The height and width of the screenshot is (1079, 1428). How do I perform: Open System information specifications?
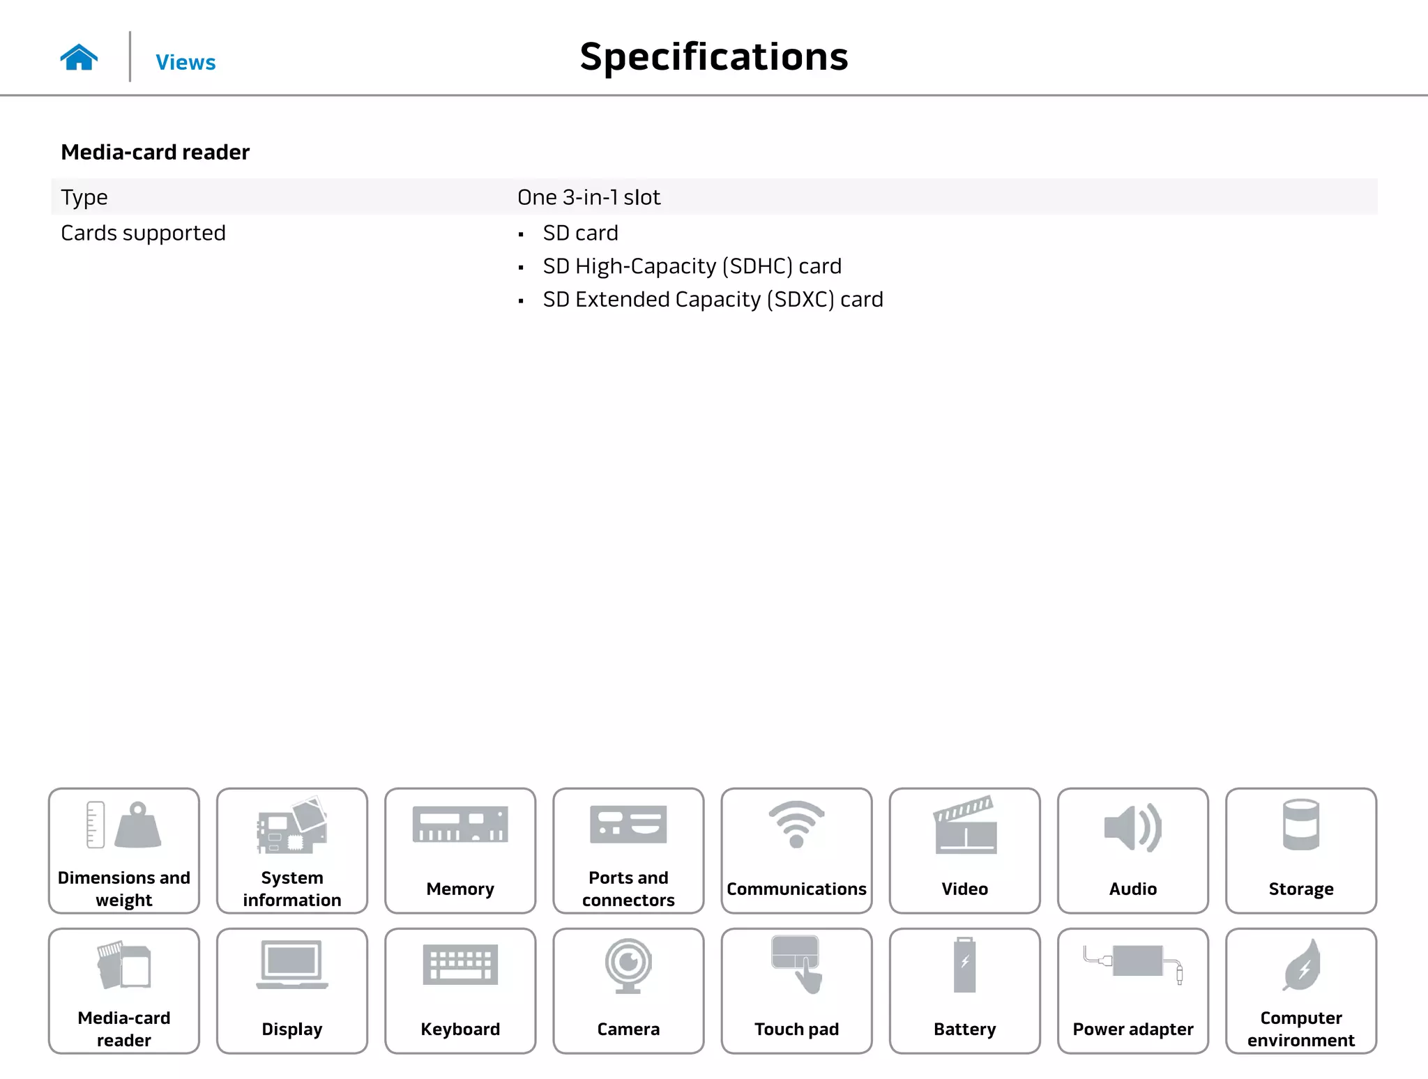pos(292,850)
